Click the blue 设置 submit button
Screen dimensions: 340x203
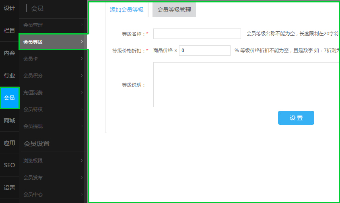[x=296, y=118]
